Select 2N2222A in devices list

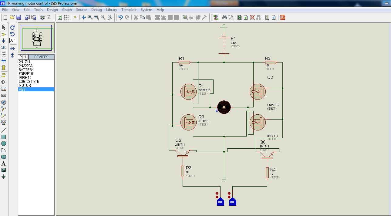click(36, 66)
